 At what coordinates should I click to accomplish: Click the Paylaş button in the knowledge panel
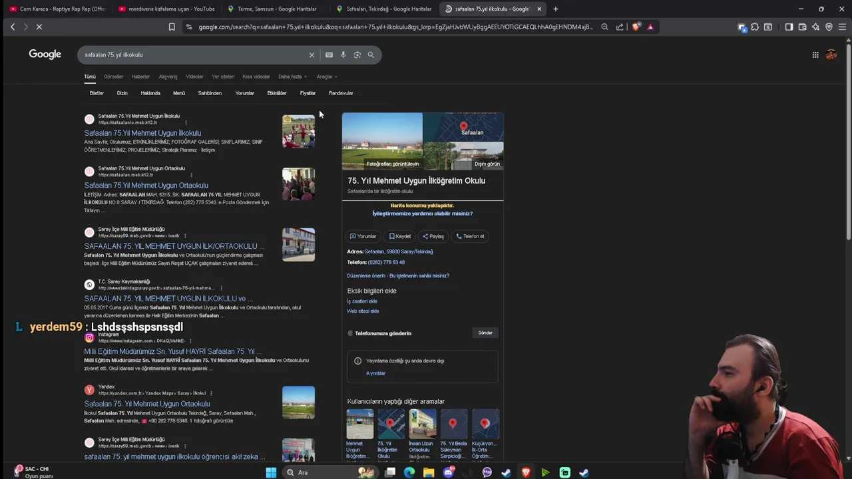pyautogui.click(x=433, y=236)
